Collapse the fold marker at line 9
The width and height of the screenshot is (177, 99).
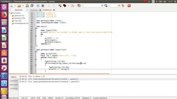click(x=36, y=28)
